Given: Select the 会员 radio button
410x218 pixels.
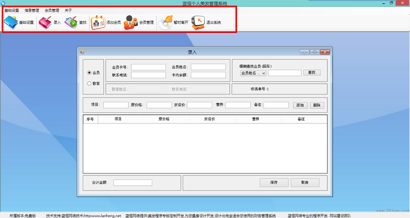Looking at the screenshot, I should (x=89, y=73).
